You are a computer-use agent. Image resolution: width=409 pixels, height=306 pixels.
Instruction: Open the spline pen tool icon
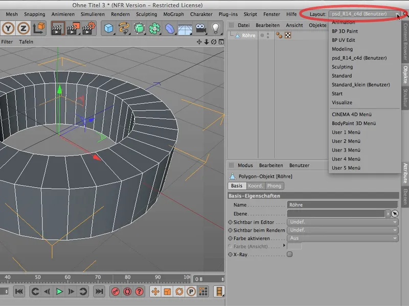pos(124,29)
